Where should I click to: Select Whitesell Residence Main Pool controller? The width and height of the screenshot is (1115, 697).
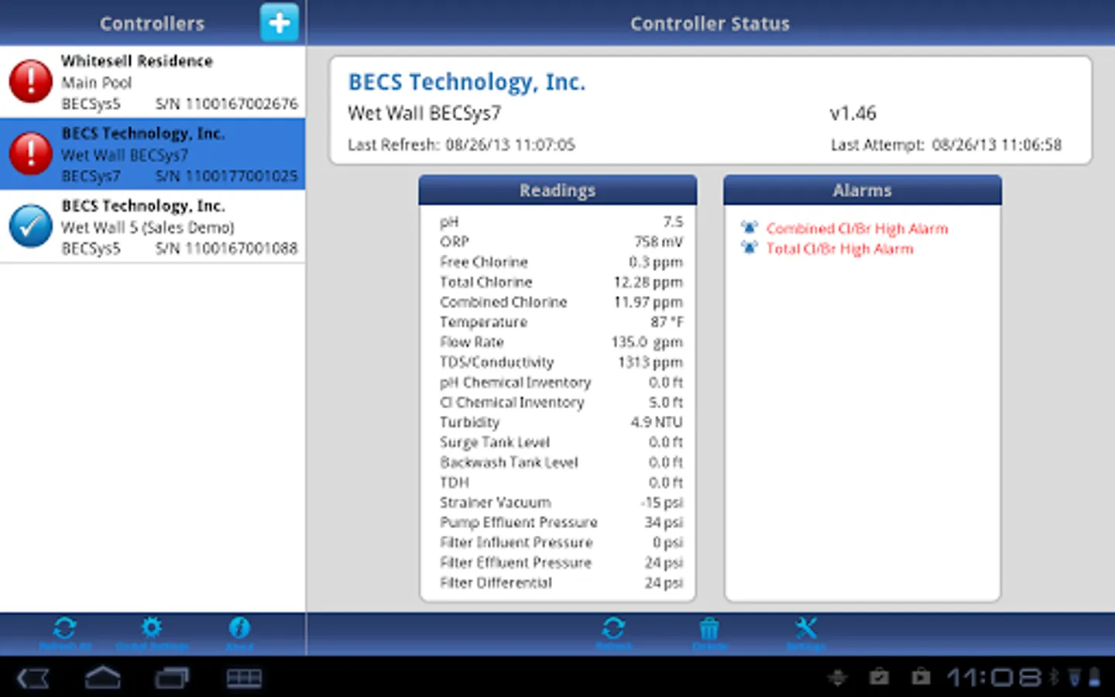(153, 82)
